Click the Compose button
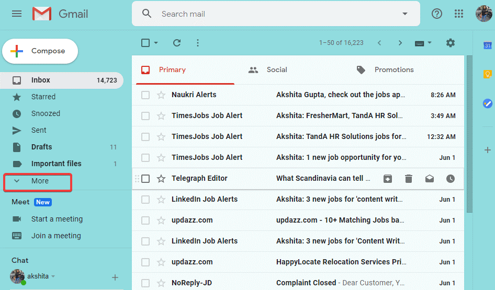495x290 pixels. [x=40, y=51]
